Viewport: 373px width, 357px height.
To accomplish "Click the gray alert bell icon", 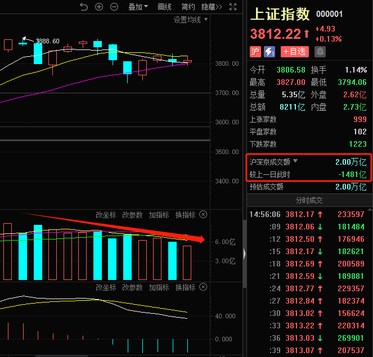I will click(x=320, y=52).
